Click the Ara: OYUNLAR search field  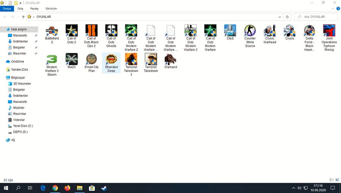coord(316,17)
